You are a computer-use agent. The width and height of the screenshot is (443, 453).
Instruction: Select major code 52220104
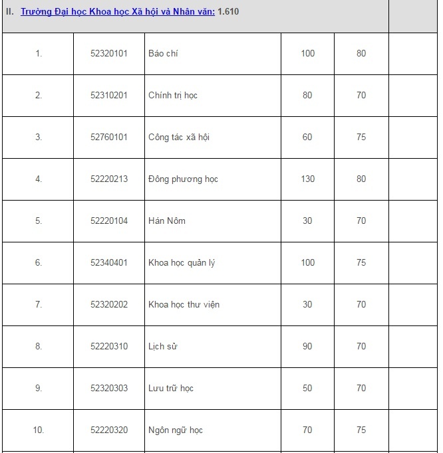click(x=108, y=221)
